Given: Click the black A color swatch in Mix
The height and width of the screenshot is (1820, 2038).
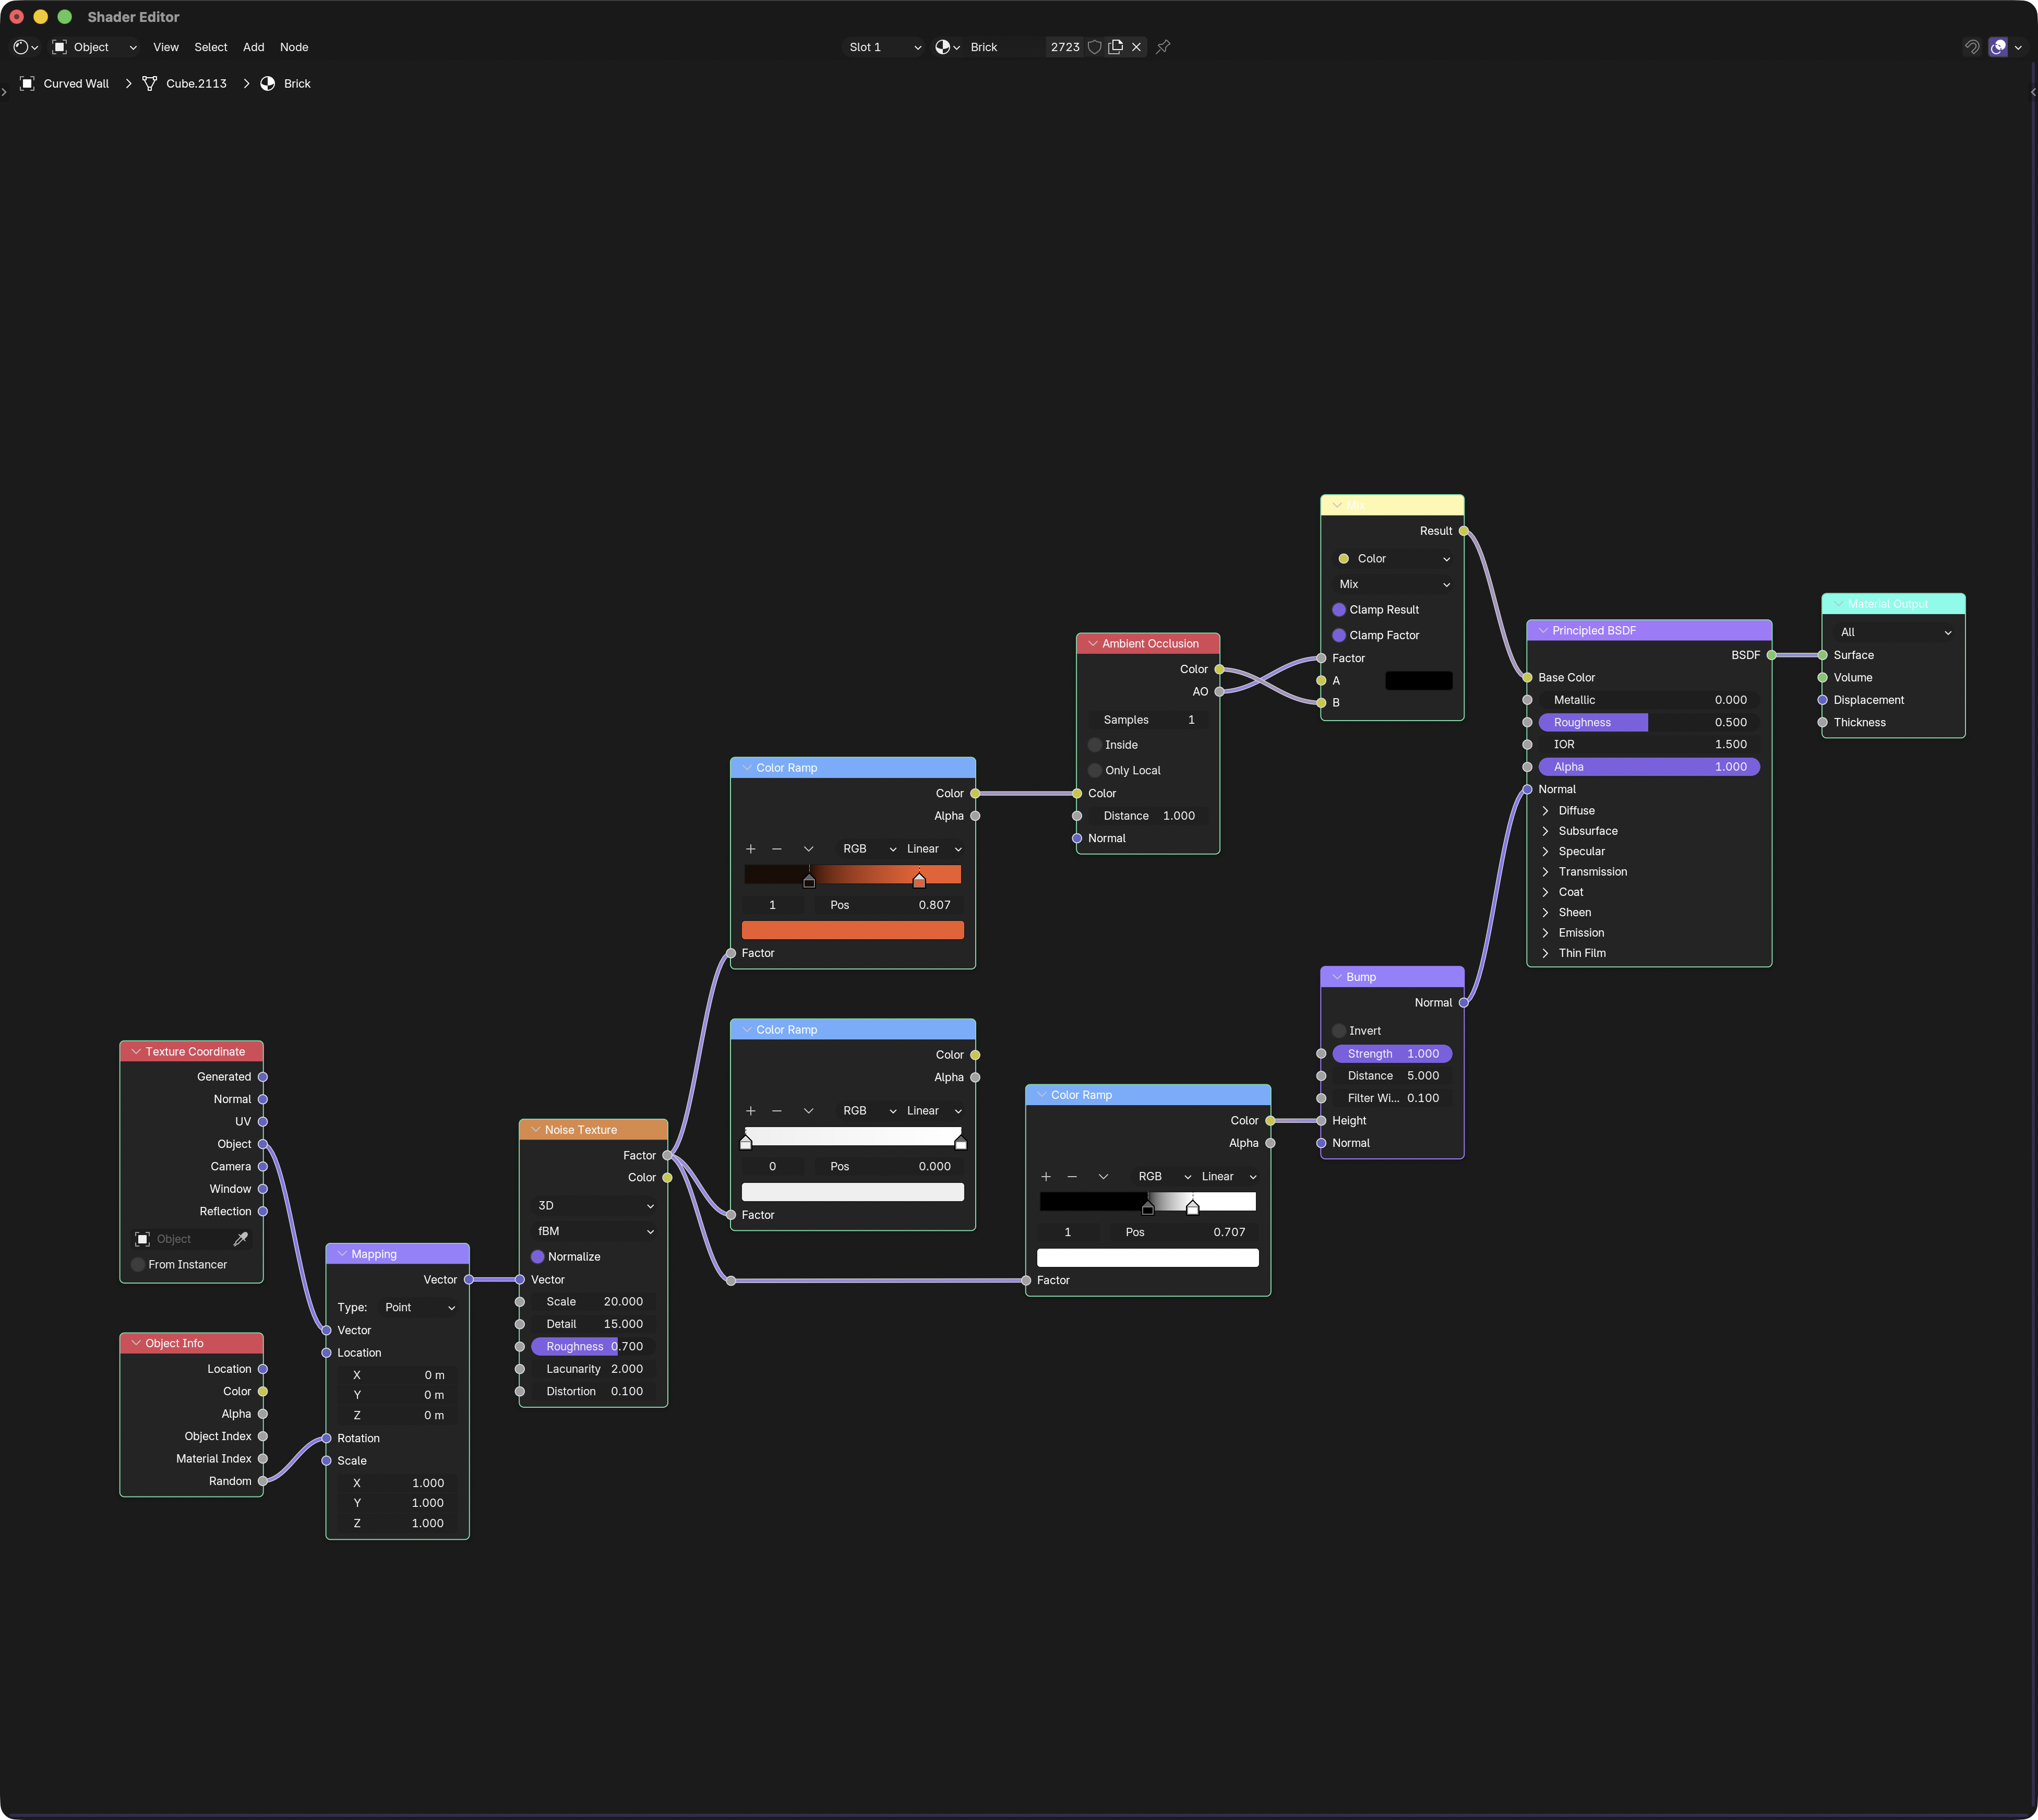Looking at the screenshot, I should point(1418,681).
